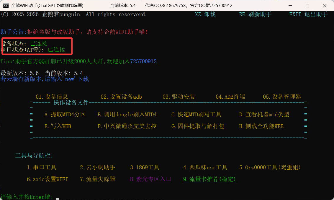Image resolution: width=334 pixels, height=200 pixels.
Task: Choose H. 侧载全功能WEB option
Action: tap(261, 126)
